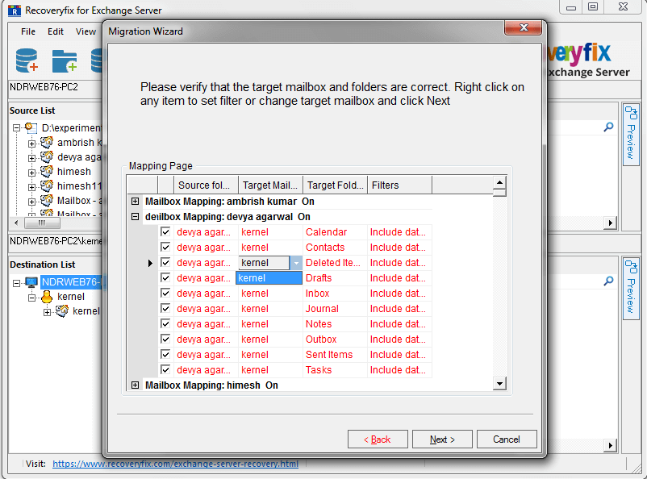Screen dimensions: 647x479
Task: Click the Add Source database toolbar icon
Action: 27,60
